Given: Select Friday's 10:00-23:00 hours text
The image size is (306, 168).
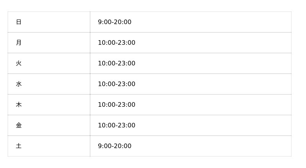Looking at the screenshot, I should coord(116,126).
